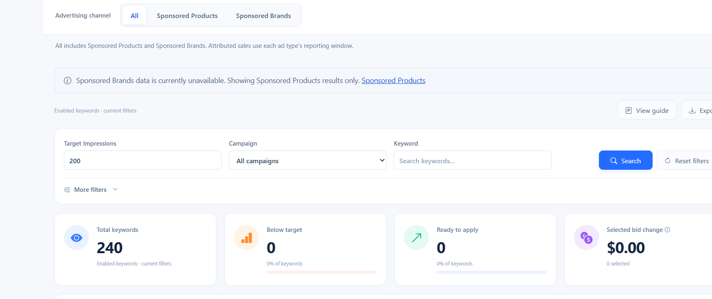Open the Sponsored Products link in the notice
Image resolution: width=712 pixels, height=299 pixels.
[x=393, y=81]
